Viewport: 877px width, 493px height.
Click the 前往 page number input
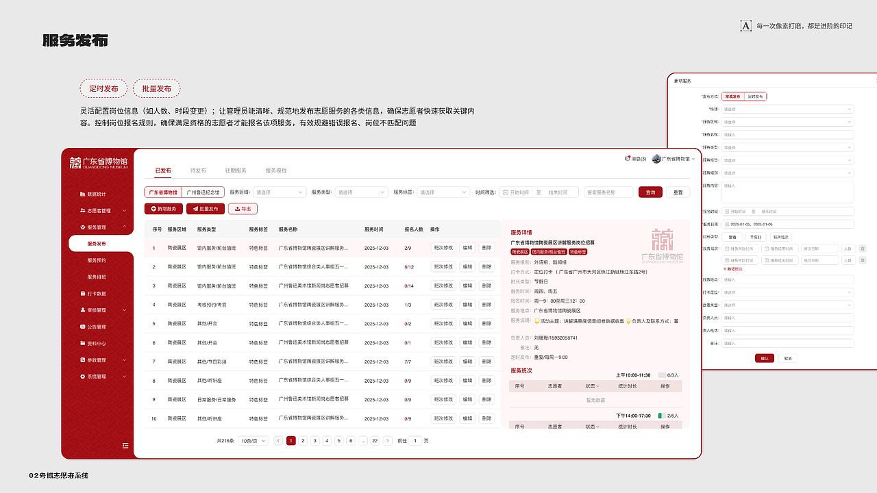pyautogui.click(x=415, y=441)
